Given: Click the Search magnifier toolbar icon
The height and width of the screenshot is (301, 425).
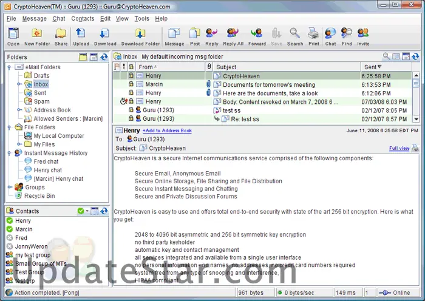Looking at the screenshot, I should [x=295, y=36].
